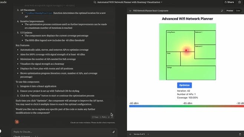Click 'Wifi Network Planner React Component' title
The width and height of the screenshot is (244, 137).
pyautogui.click(x=151, y=11)
